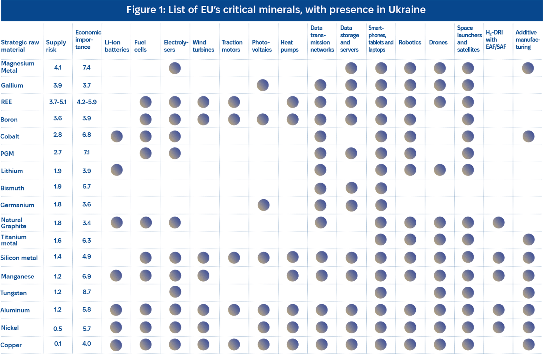Image resolution: width=543 pixels, height=355 pixels.
Task: Select the PGM dot under Fuel cells
Action: point(146,153)
